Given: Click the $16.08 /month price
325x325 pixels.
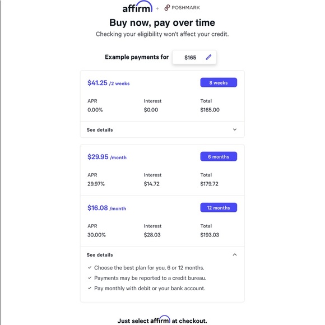Looking at the screenshot, I should coord(106,208).
